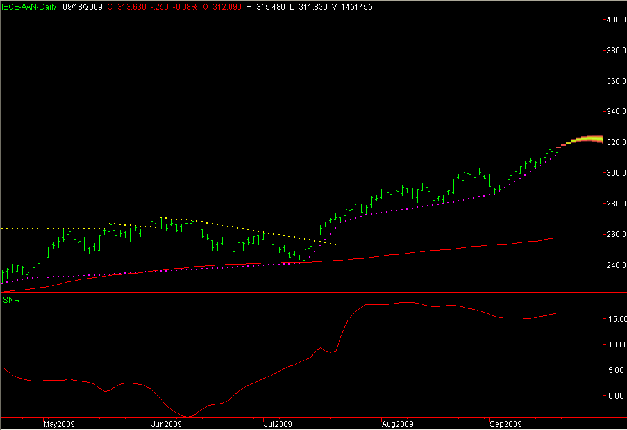Click the 15.00 SNR axis label
The height and width of the screenshot is (430, 627).
tap(615, 318)
